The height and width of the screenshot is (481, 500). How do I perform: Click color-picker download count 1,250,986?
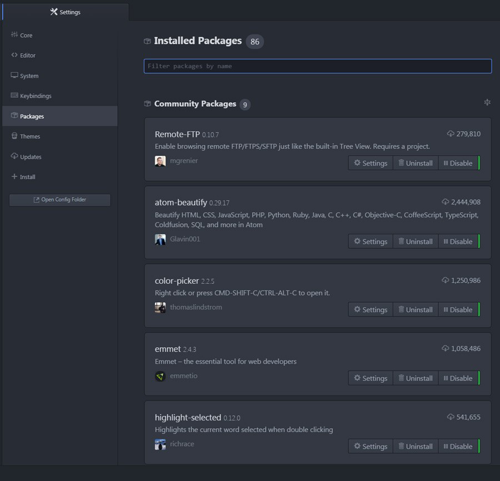coord(462,280)
